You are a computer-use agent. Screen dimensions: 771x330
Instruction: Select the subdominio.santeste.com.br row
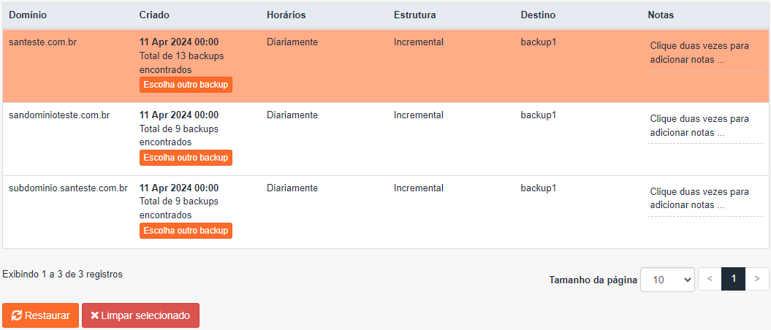point(386,212)
